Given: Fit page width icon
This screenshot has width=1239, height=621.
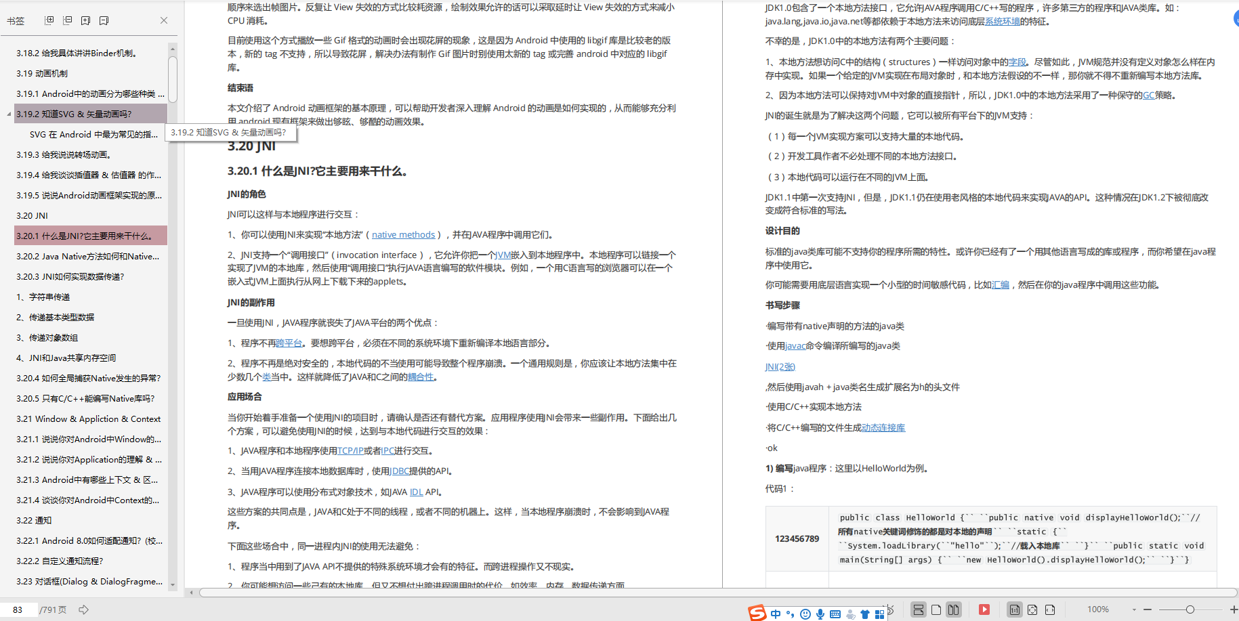Looking at the screenshot, I should [x=1050, y=609].
